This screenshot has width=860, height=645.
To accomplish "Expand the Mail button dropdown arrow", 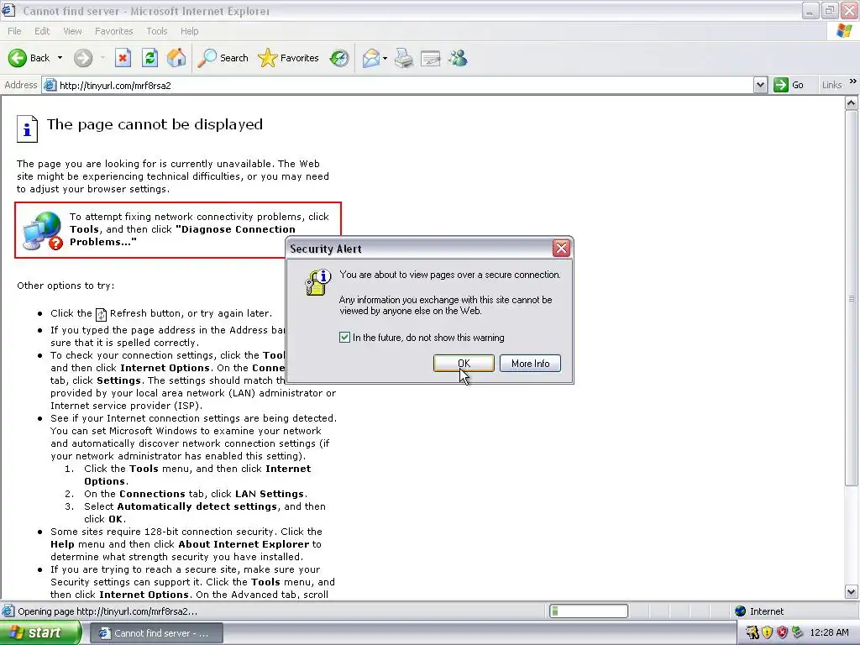I will pyautogui.click(x=385, y=58).
